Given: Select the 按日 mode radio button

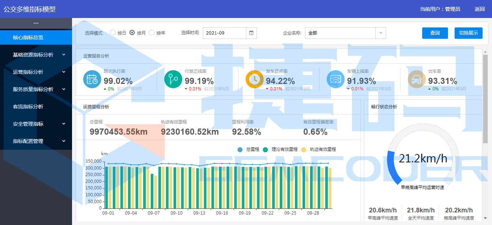Looking at the screenshot, I should point(113,32).
